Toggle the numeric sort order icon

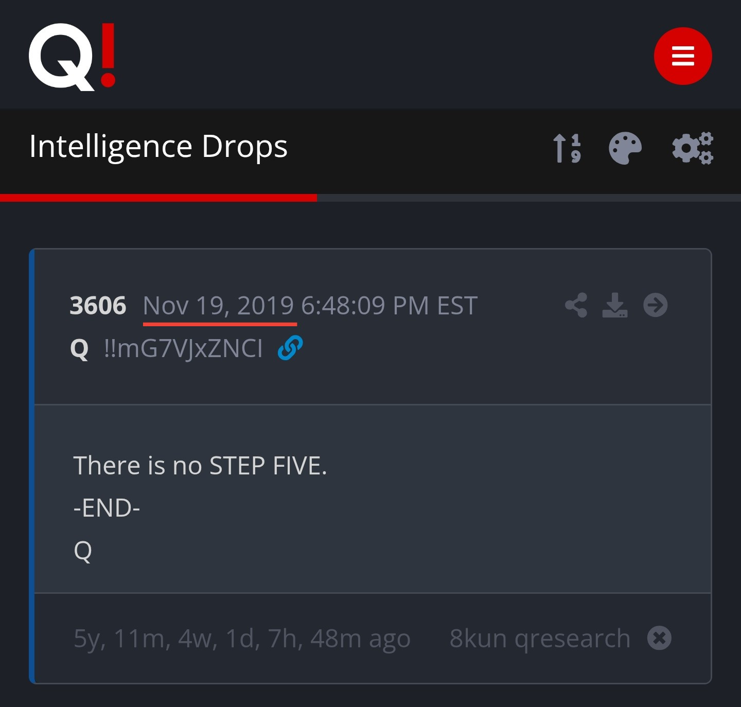point(567,148)
